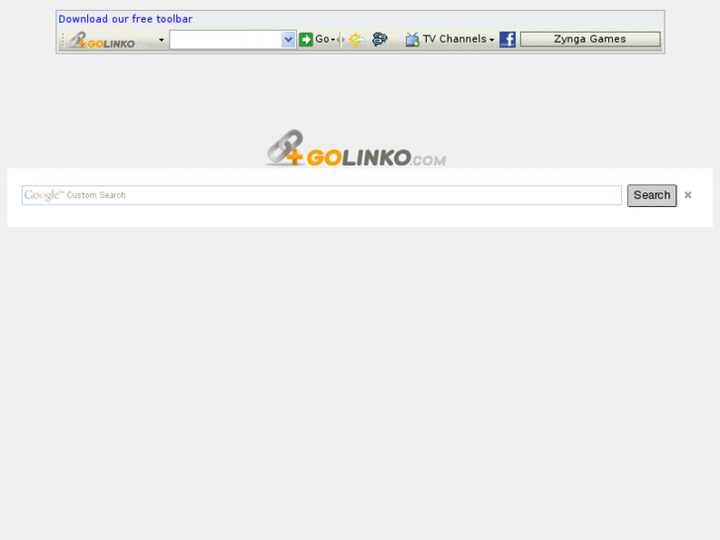Viewport: 720px width, 540px height.
Task: Open the Facebook icon in toolbar
Action: [507, 40]
